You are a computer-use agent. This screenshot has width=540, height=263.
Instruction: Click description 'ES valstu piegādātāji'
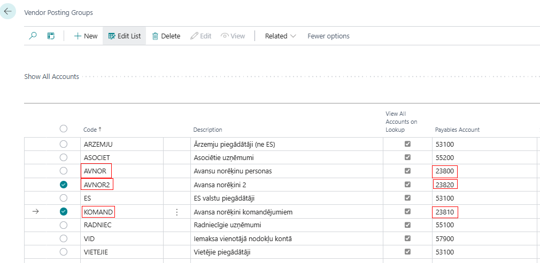coord(224,198)
